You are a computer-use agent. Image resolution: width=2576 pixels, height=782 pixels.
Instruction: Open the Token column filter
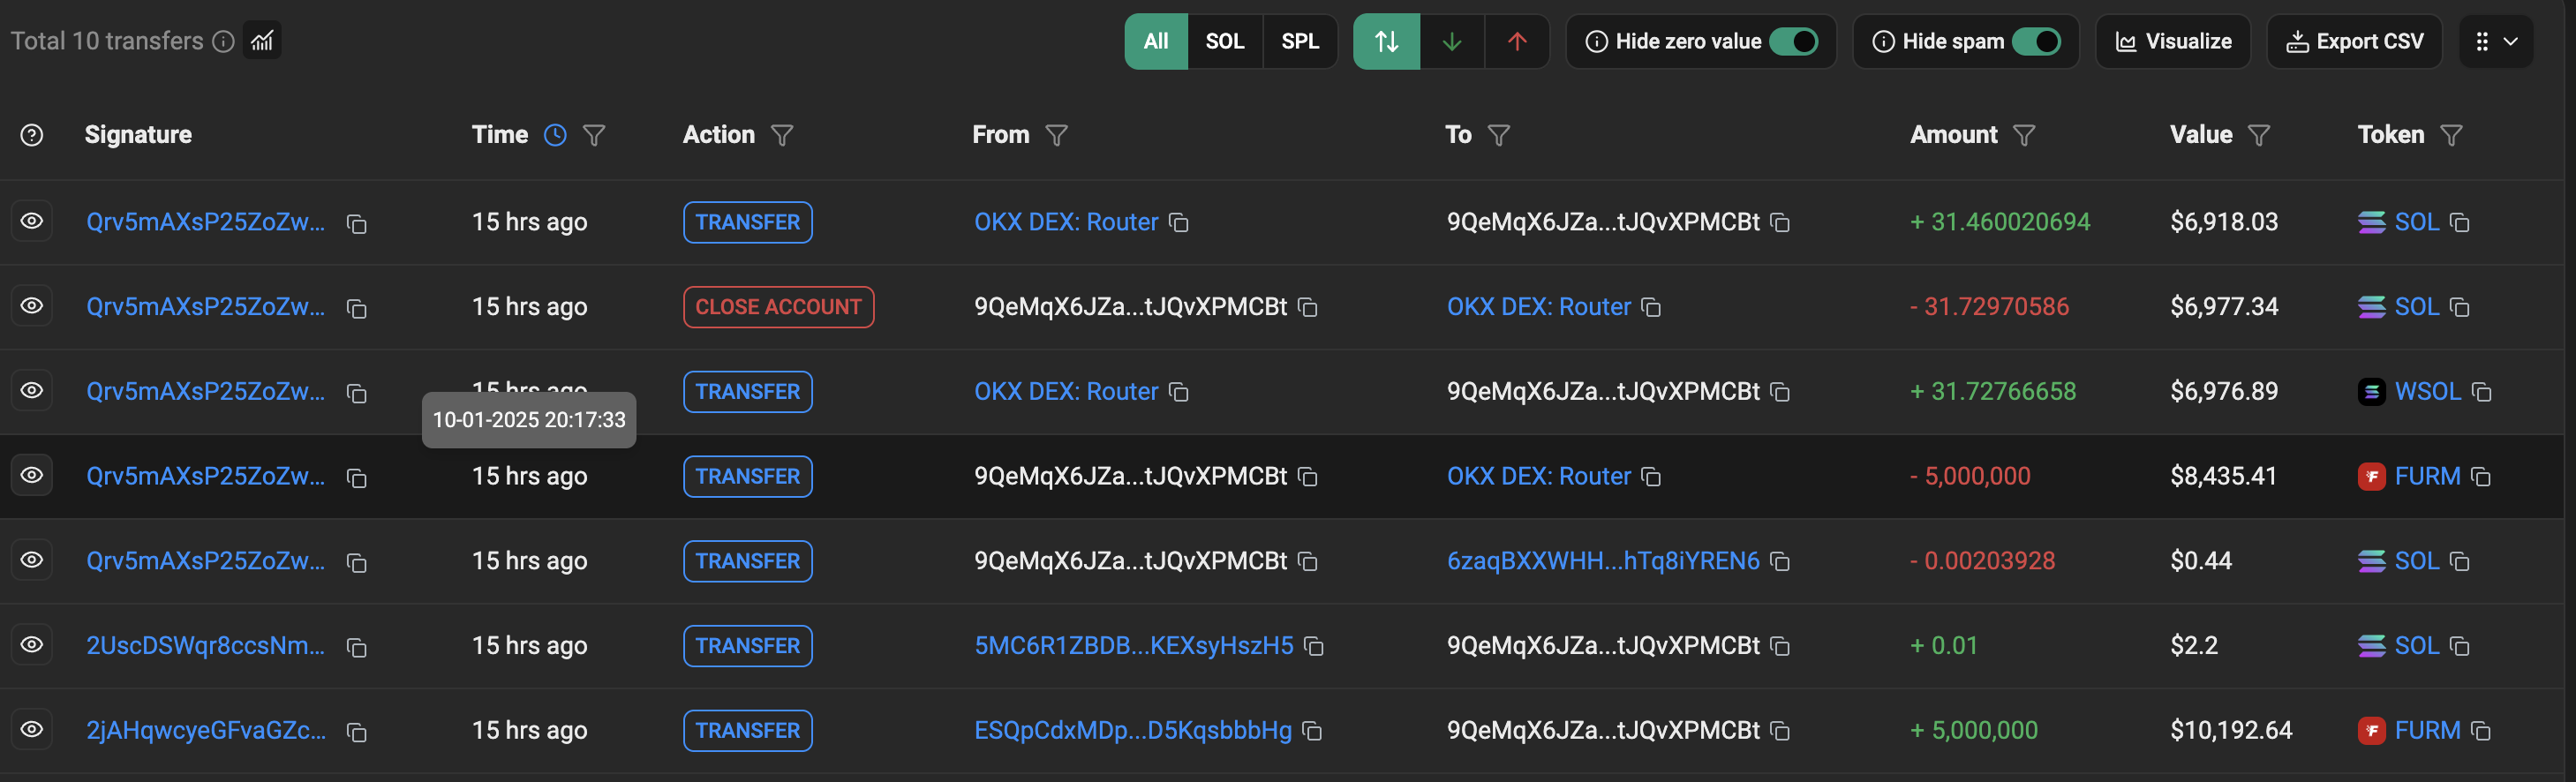2451,135
